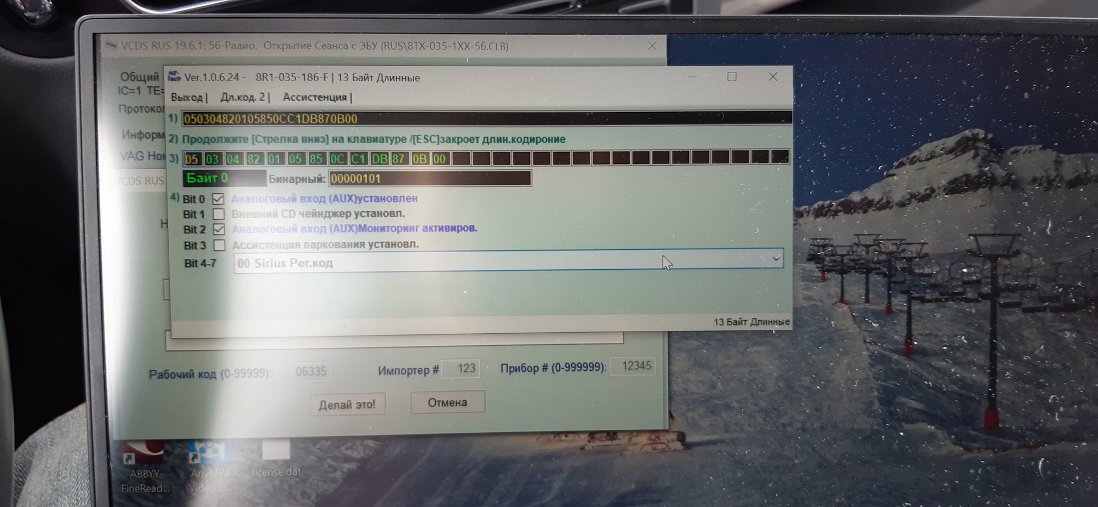
Task: Toggle Bit 1 external CD changer checkbox
Action: [x=218, y=214]
